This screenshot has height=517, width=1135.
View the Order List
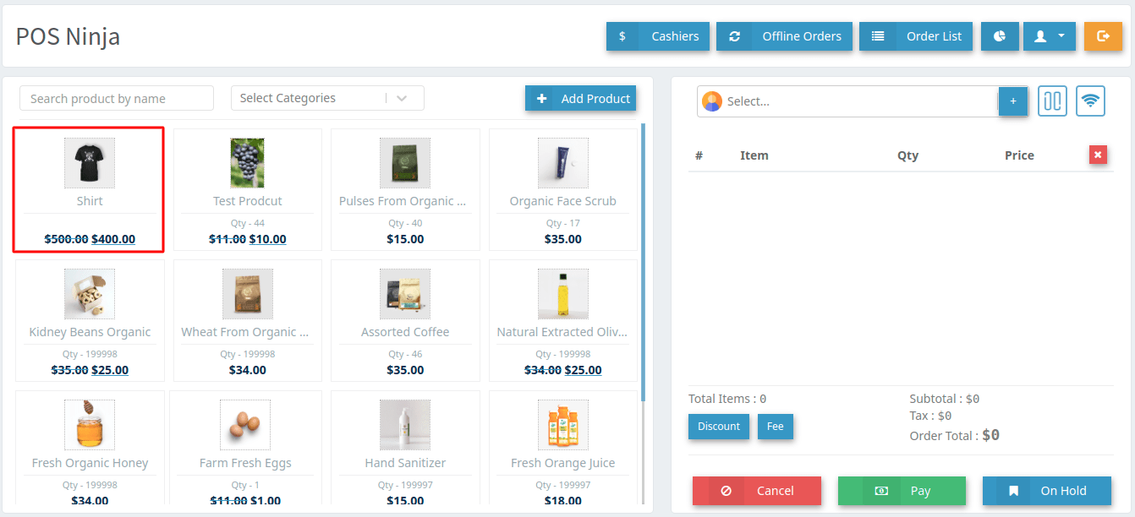[x=916, y=36]
